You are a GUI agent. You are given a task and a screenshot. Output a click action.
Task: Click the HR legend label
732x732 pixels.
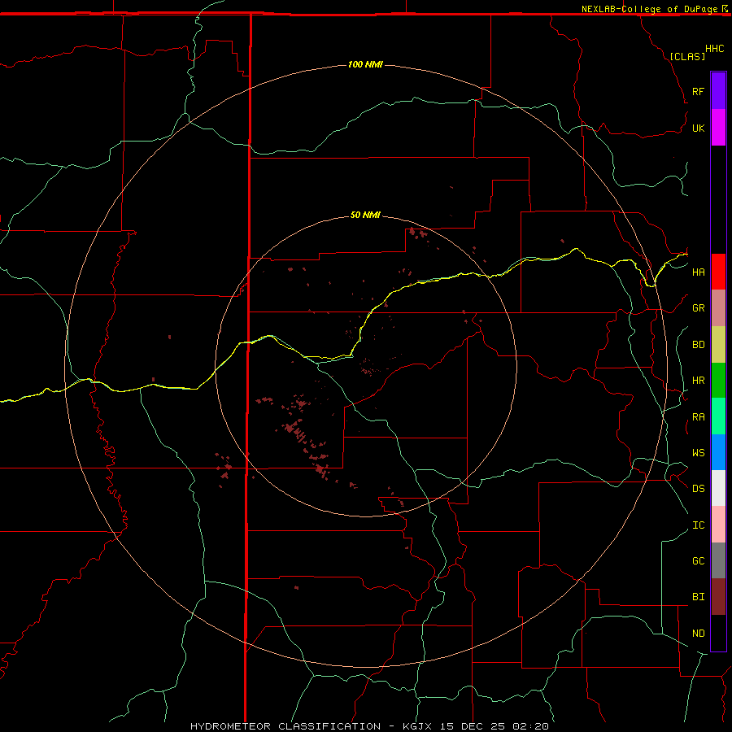tap(698, 380)
